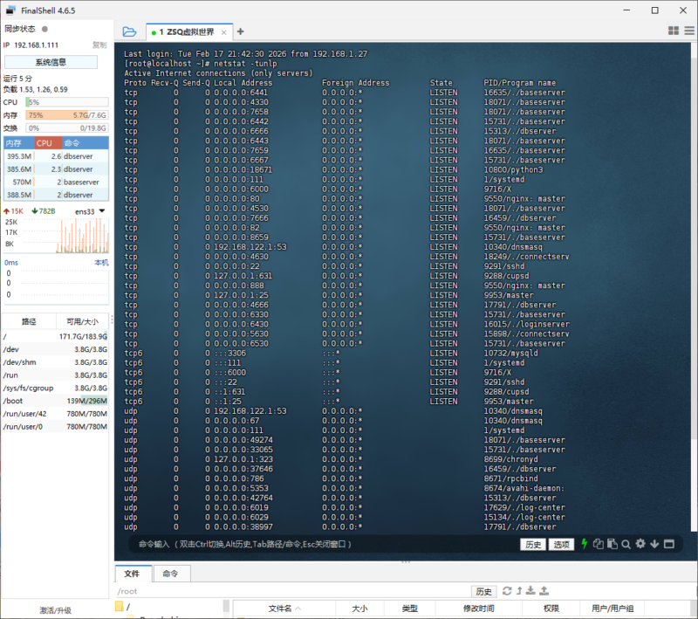The height and width of the screenshot is (619, 698).
Task: Open the connection manager folder icon
Action: click(129, 31)
